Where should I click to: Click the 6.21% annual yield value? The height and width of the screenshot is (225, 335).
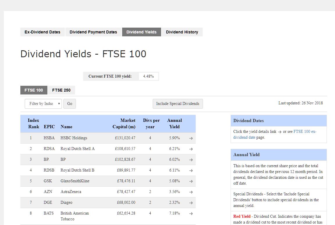point(174,149)
